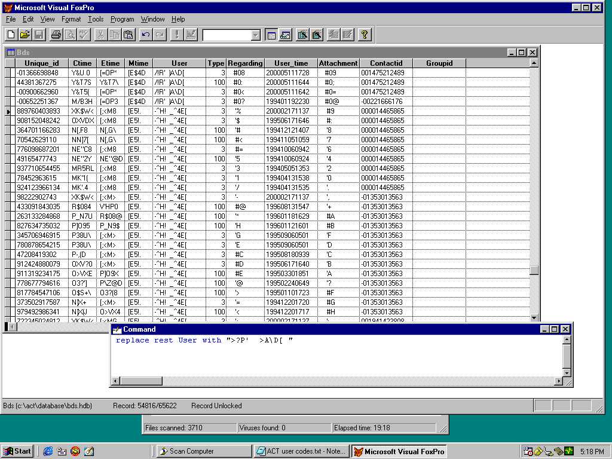Click the Etime column header
This screenshot has height=459, width=612.
[x=111, y=63]
